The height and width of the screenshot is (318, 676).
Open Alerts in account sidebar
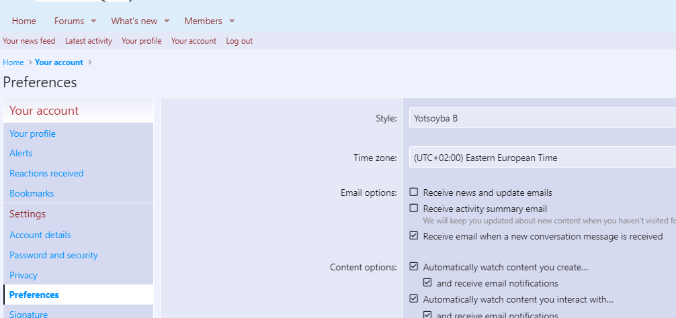point(21,153)
